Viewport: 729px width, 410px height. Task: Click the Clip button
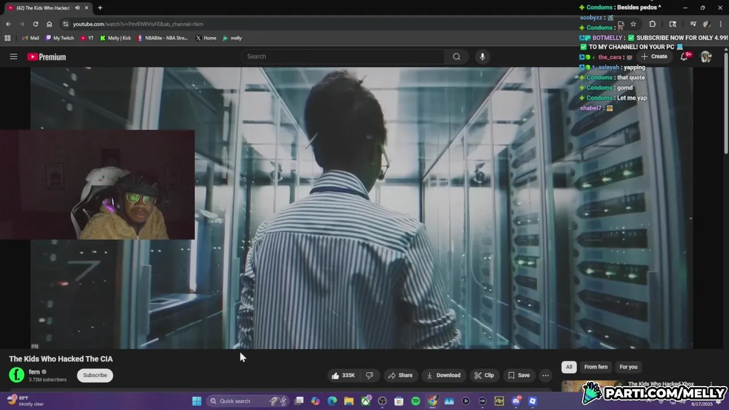coord(484,375)
